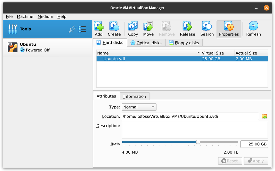Open the Tools options menu icon
Viewport: 275px width, 171px height.
[82, 29]
